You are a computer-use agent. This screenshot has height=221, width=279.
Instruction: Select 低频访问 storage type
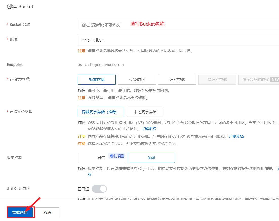(x=137, y=80)
